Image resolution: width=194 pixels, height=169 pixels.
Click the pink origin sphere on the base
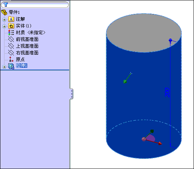[x=144, y=139]
